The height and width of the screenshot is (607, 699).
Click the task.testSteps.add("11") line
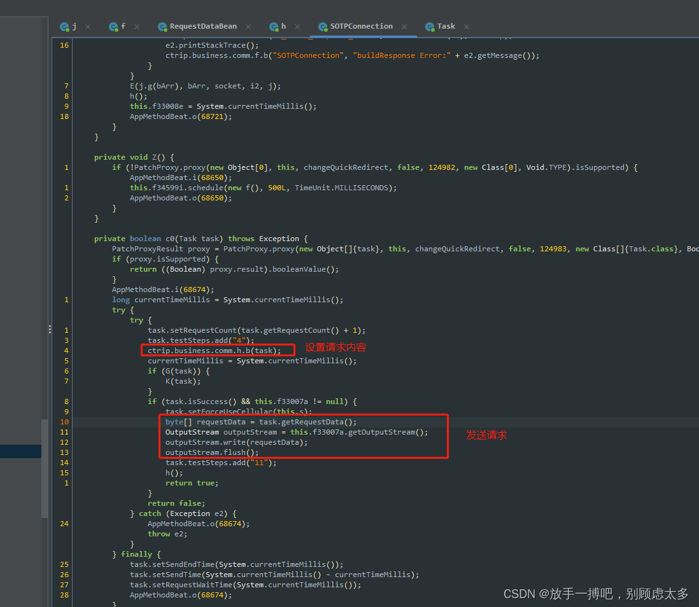[221, 463]
